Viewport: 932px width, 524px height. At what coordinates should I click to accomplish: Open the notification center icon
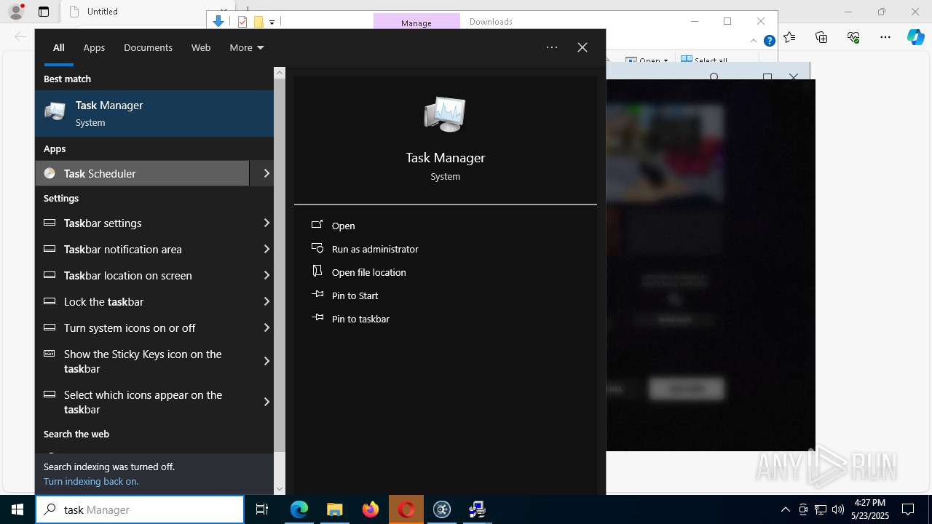908,509
